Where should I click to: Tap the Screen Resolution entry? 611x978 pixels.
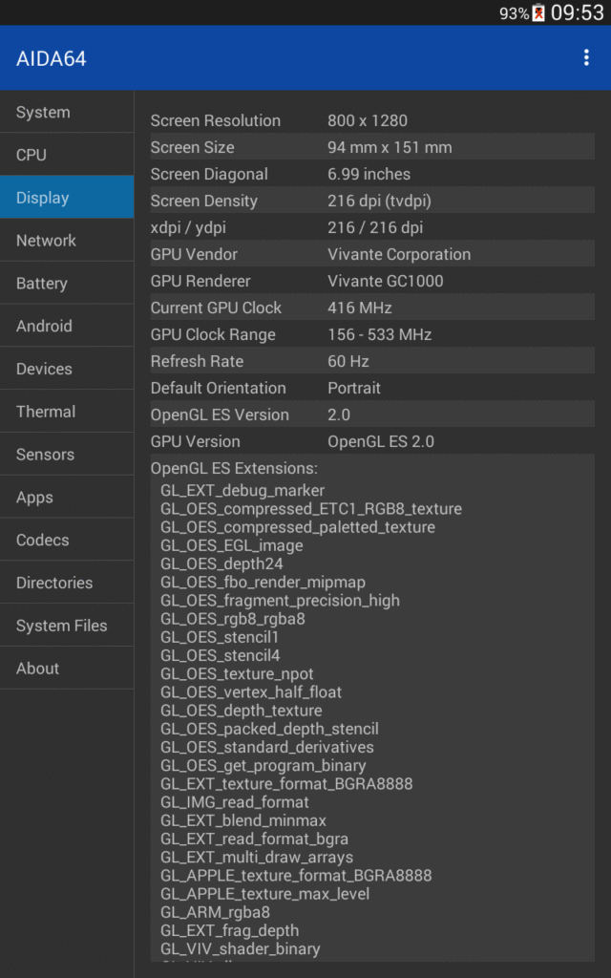pos(370,120)
